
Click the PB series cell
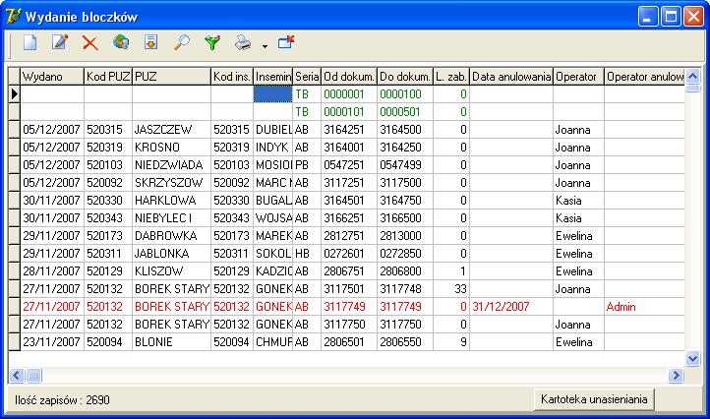pyautogui.click(x=307, y=165)
